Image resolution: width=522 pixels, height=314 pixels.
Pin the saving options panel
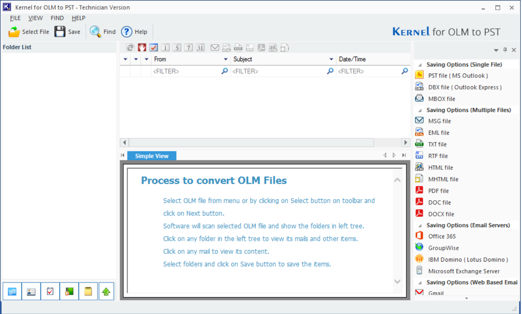pyautogui.click(x=505, y=50)
